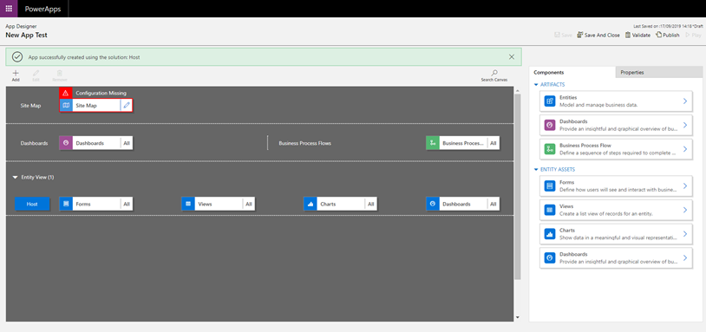Open Views chevron arrow in panel
Viewport: 706px width, 332px height.
tap(685, 210)
